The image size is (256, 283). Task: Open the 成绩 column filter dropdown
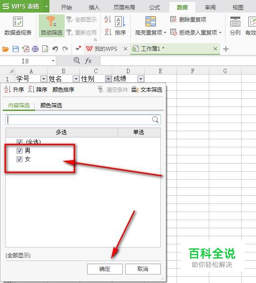pos(141,79)
